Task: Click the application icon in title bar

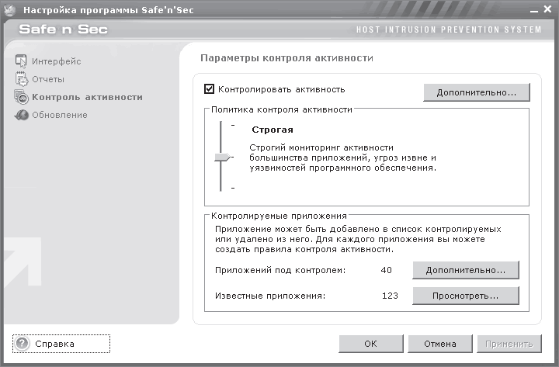Action: pyautogui.click(x=9, y=10)
